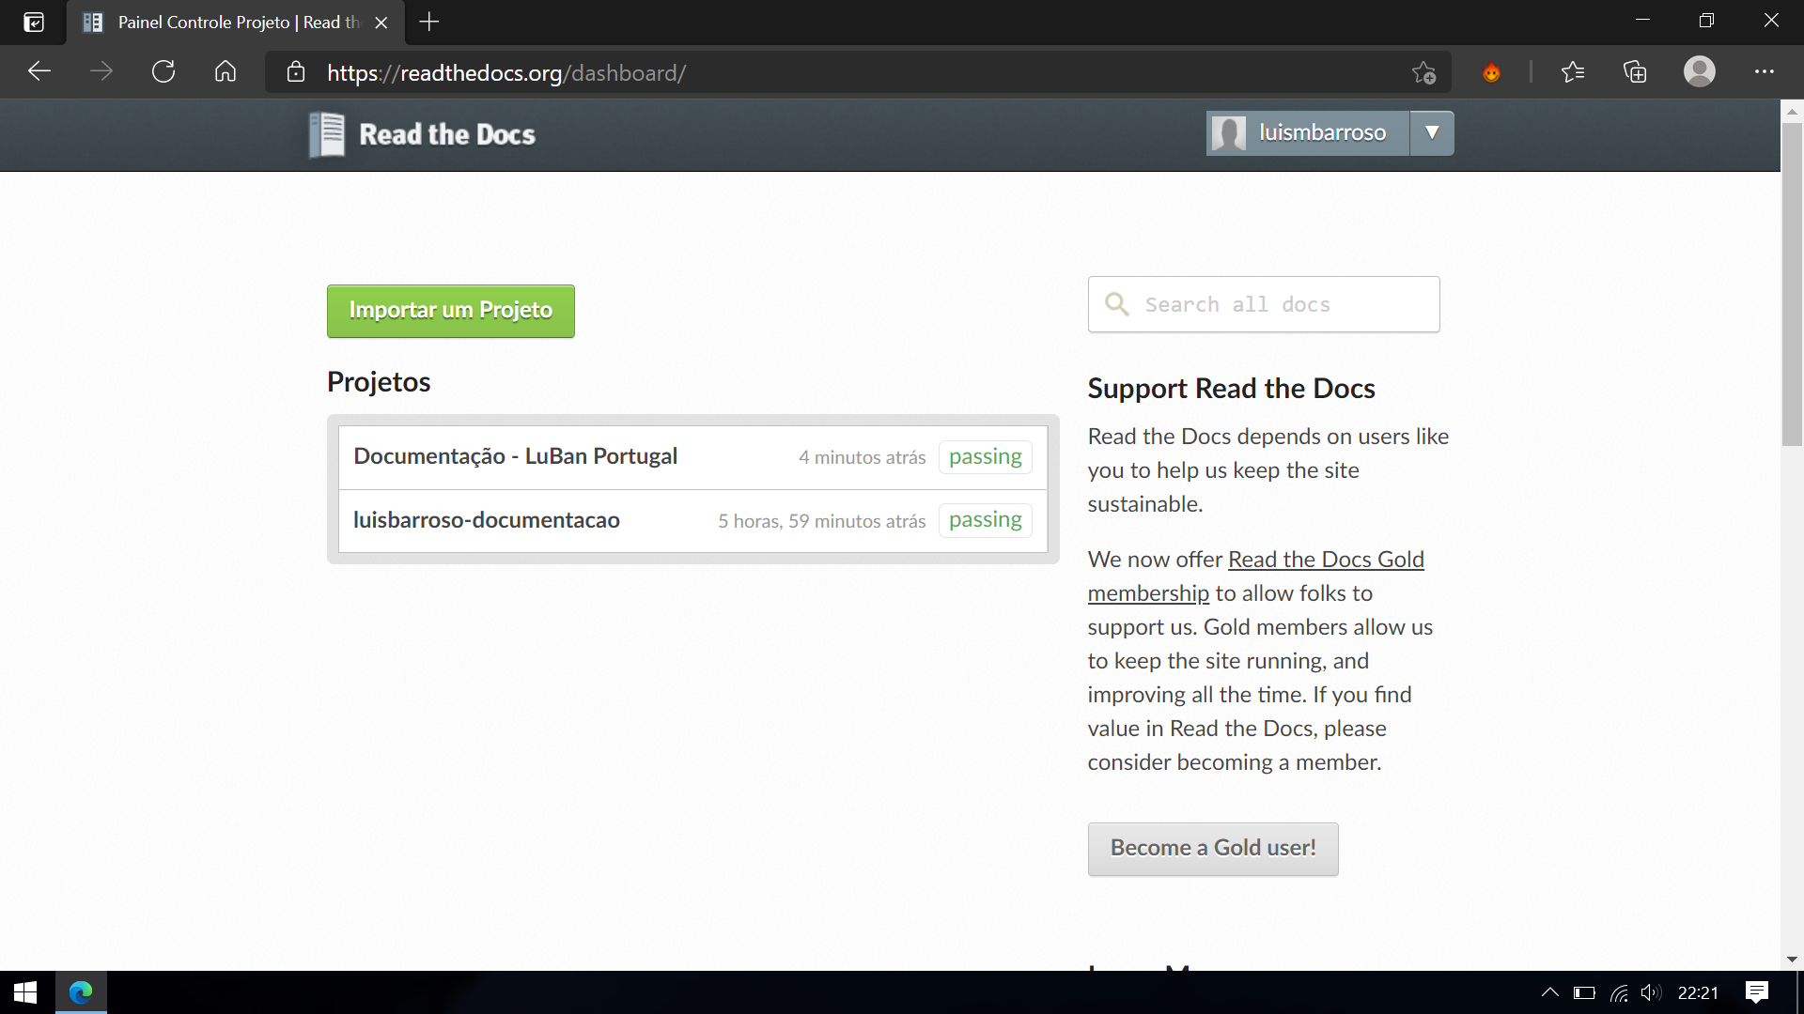1804x1014 pixels.
Task: Click the browser profile avatar icon
Action: coord(1699,72)
